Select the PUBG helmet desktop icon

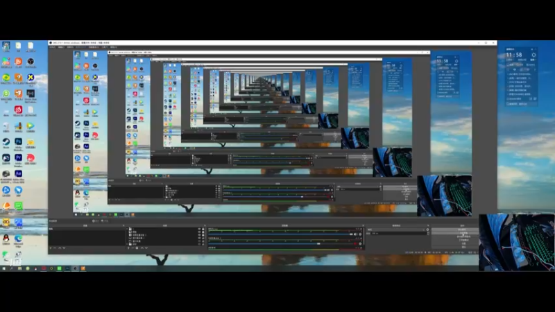tap(6, 173)
